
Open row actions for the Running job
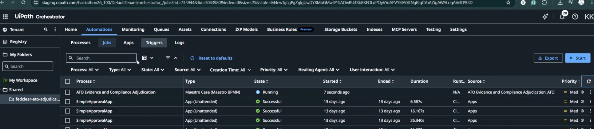click(x=590, y=92)
